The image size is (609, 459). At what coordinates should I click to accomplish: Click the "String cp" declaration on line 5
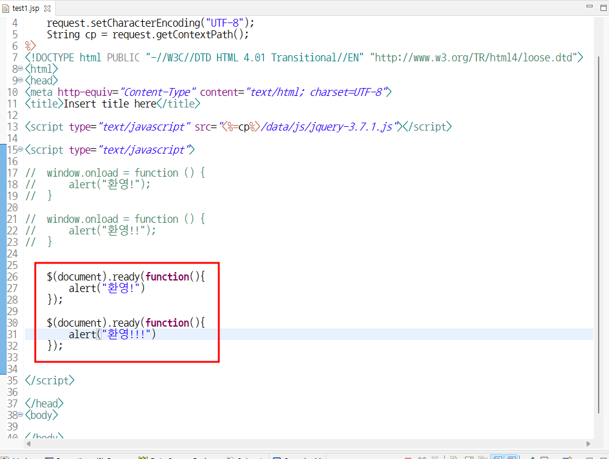[72, 35]
